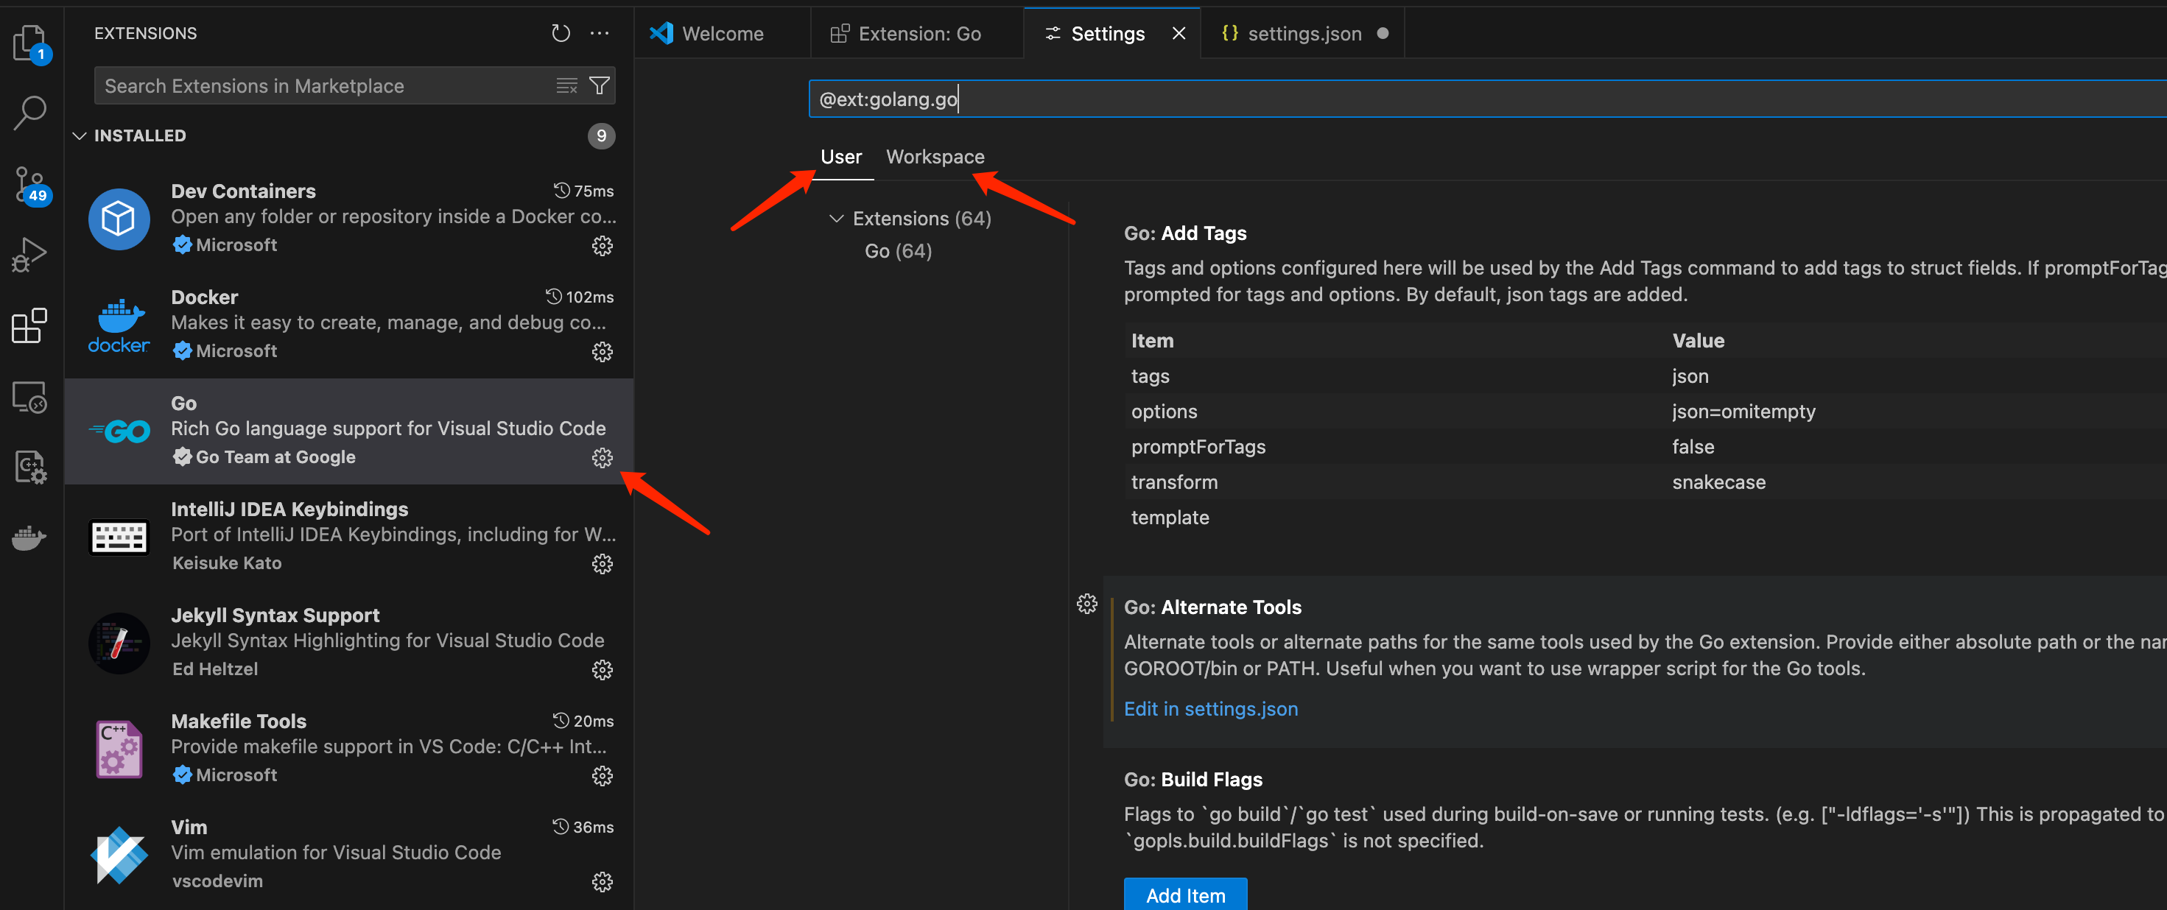Open manage gear for Docker extension
Viewport: 2167px width, 910px height.
(603, 351)
